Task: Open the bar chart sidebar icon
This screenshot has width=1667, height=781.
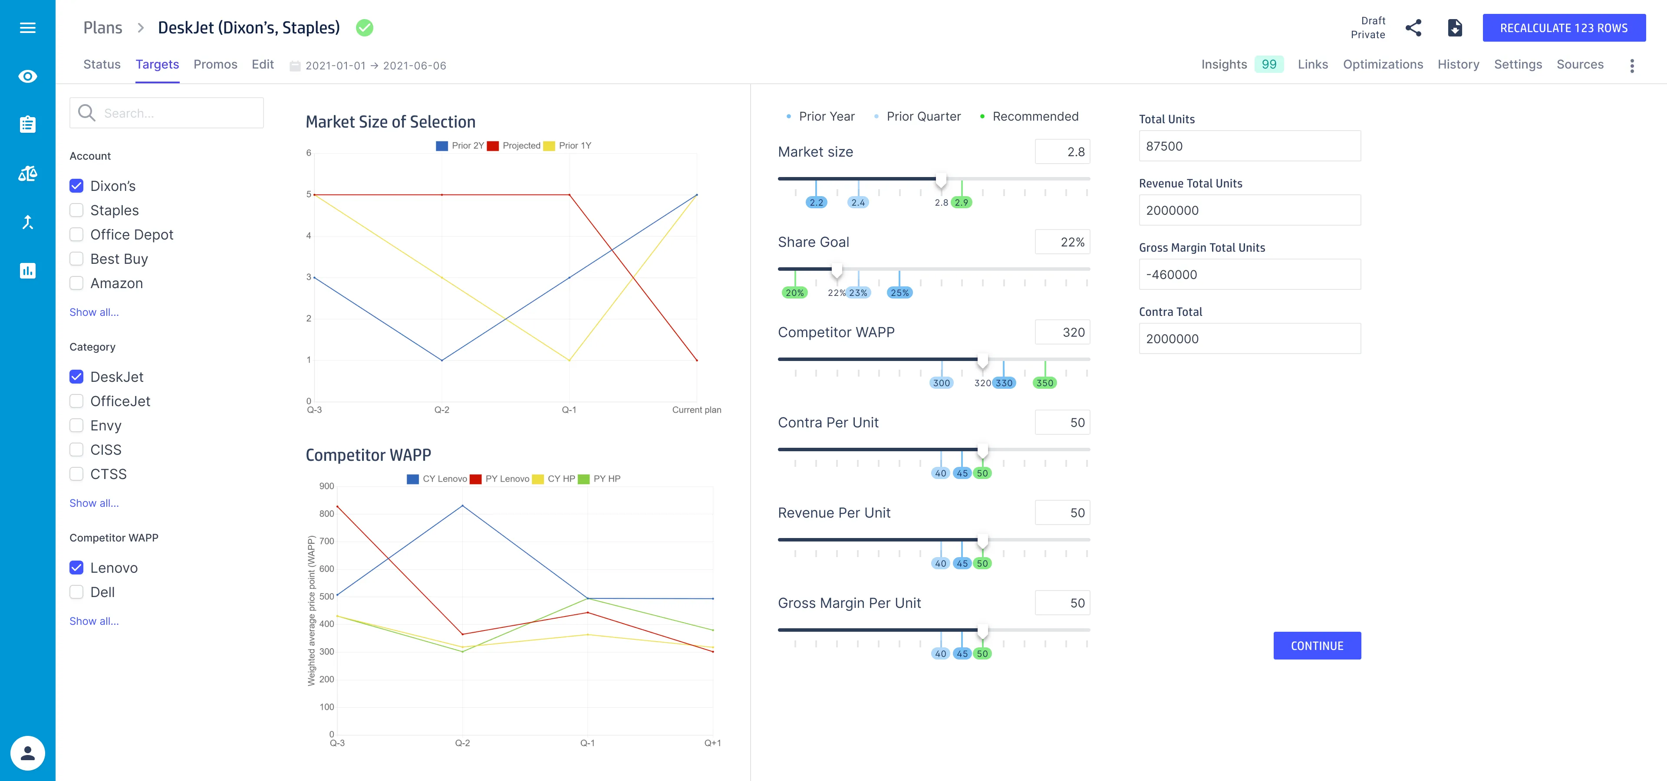Action: [x=27, y=270]
